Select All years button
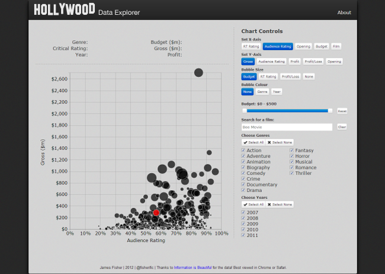 coord(254,204)
